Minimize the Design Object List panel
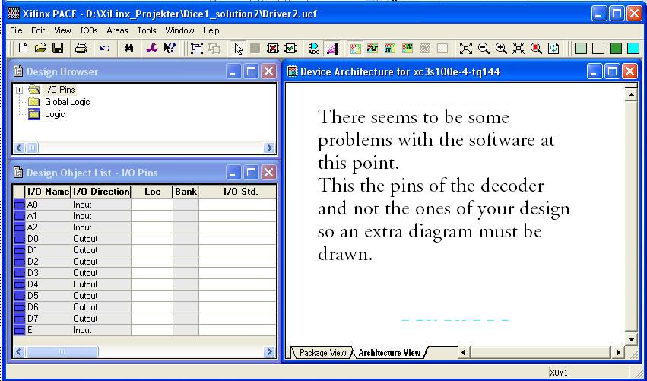 (233, 173)
